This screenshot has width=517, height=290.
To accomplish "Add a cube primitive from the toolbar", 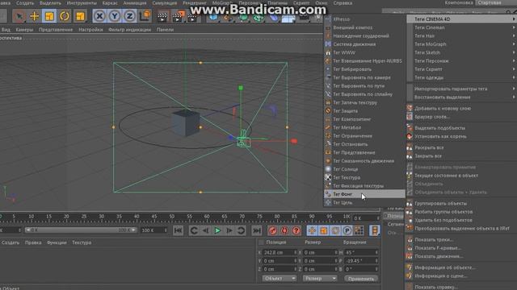I will click(213, 17).
